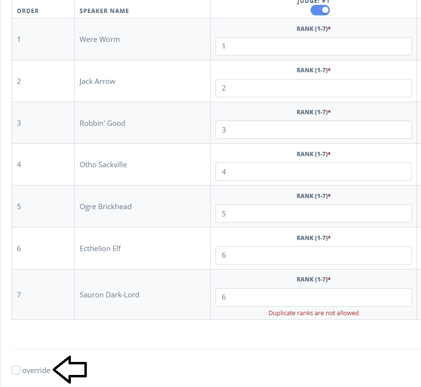Toggle the Judge #1 switch
The image size is (421, 387).
pos(320,10)
